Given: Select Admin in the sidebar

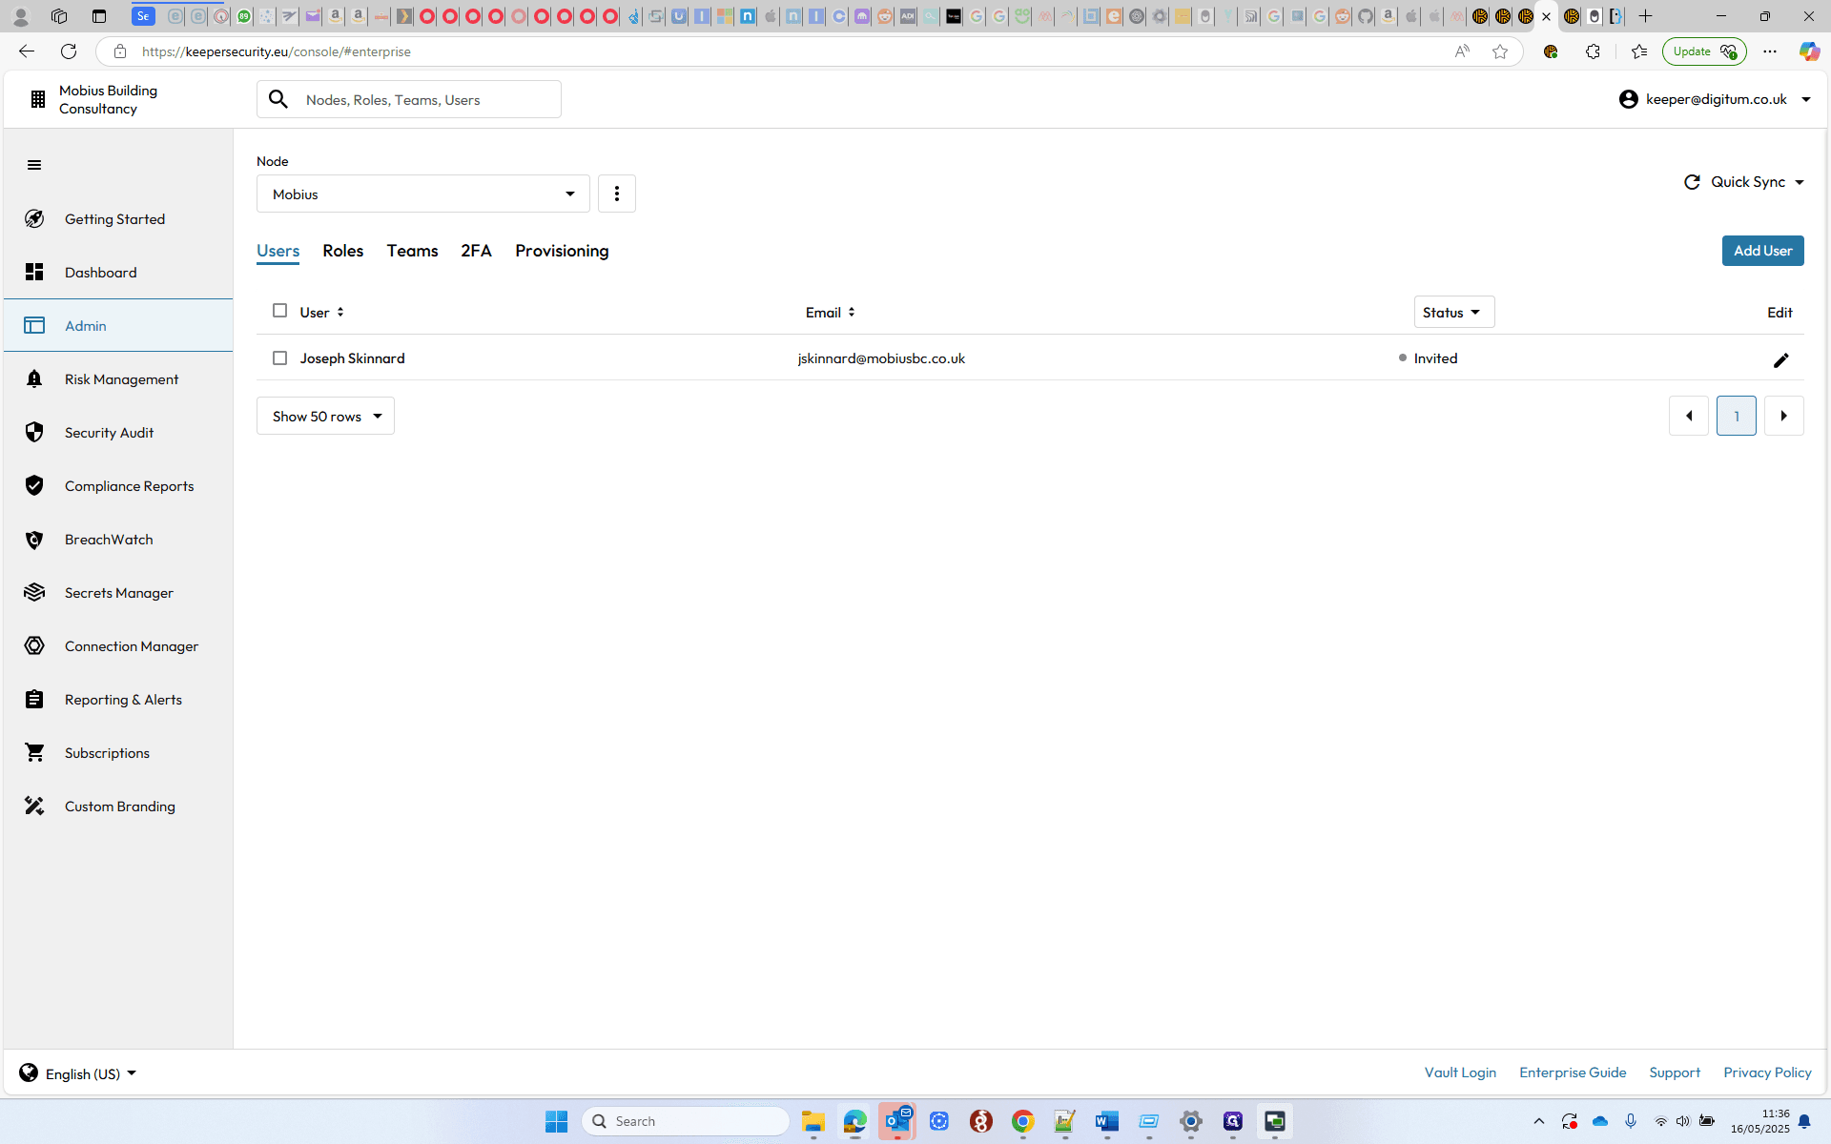Looking at the screenshot, I should (x=118, y=326).
